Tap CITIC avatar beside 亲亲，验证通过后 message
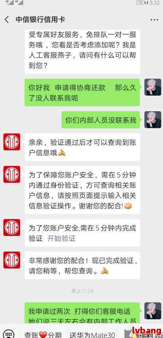The height and width of the screenshot is (338, 163). [12, 142]
